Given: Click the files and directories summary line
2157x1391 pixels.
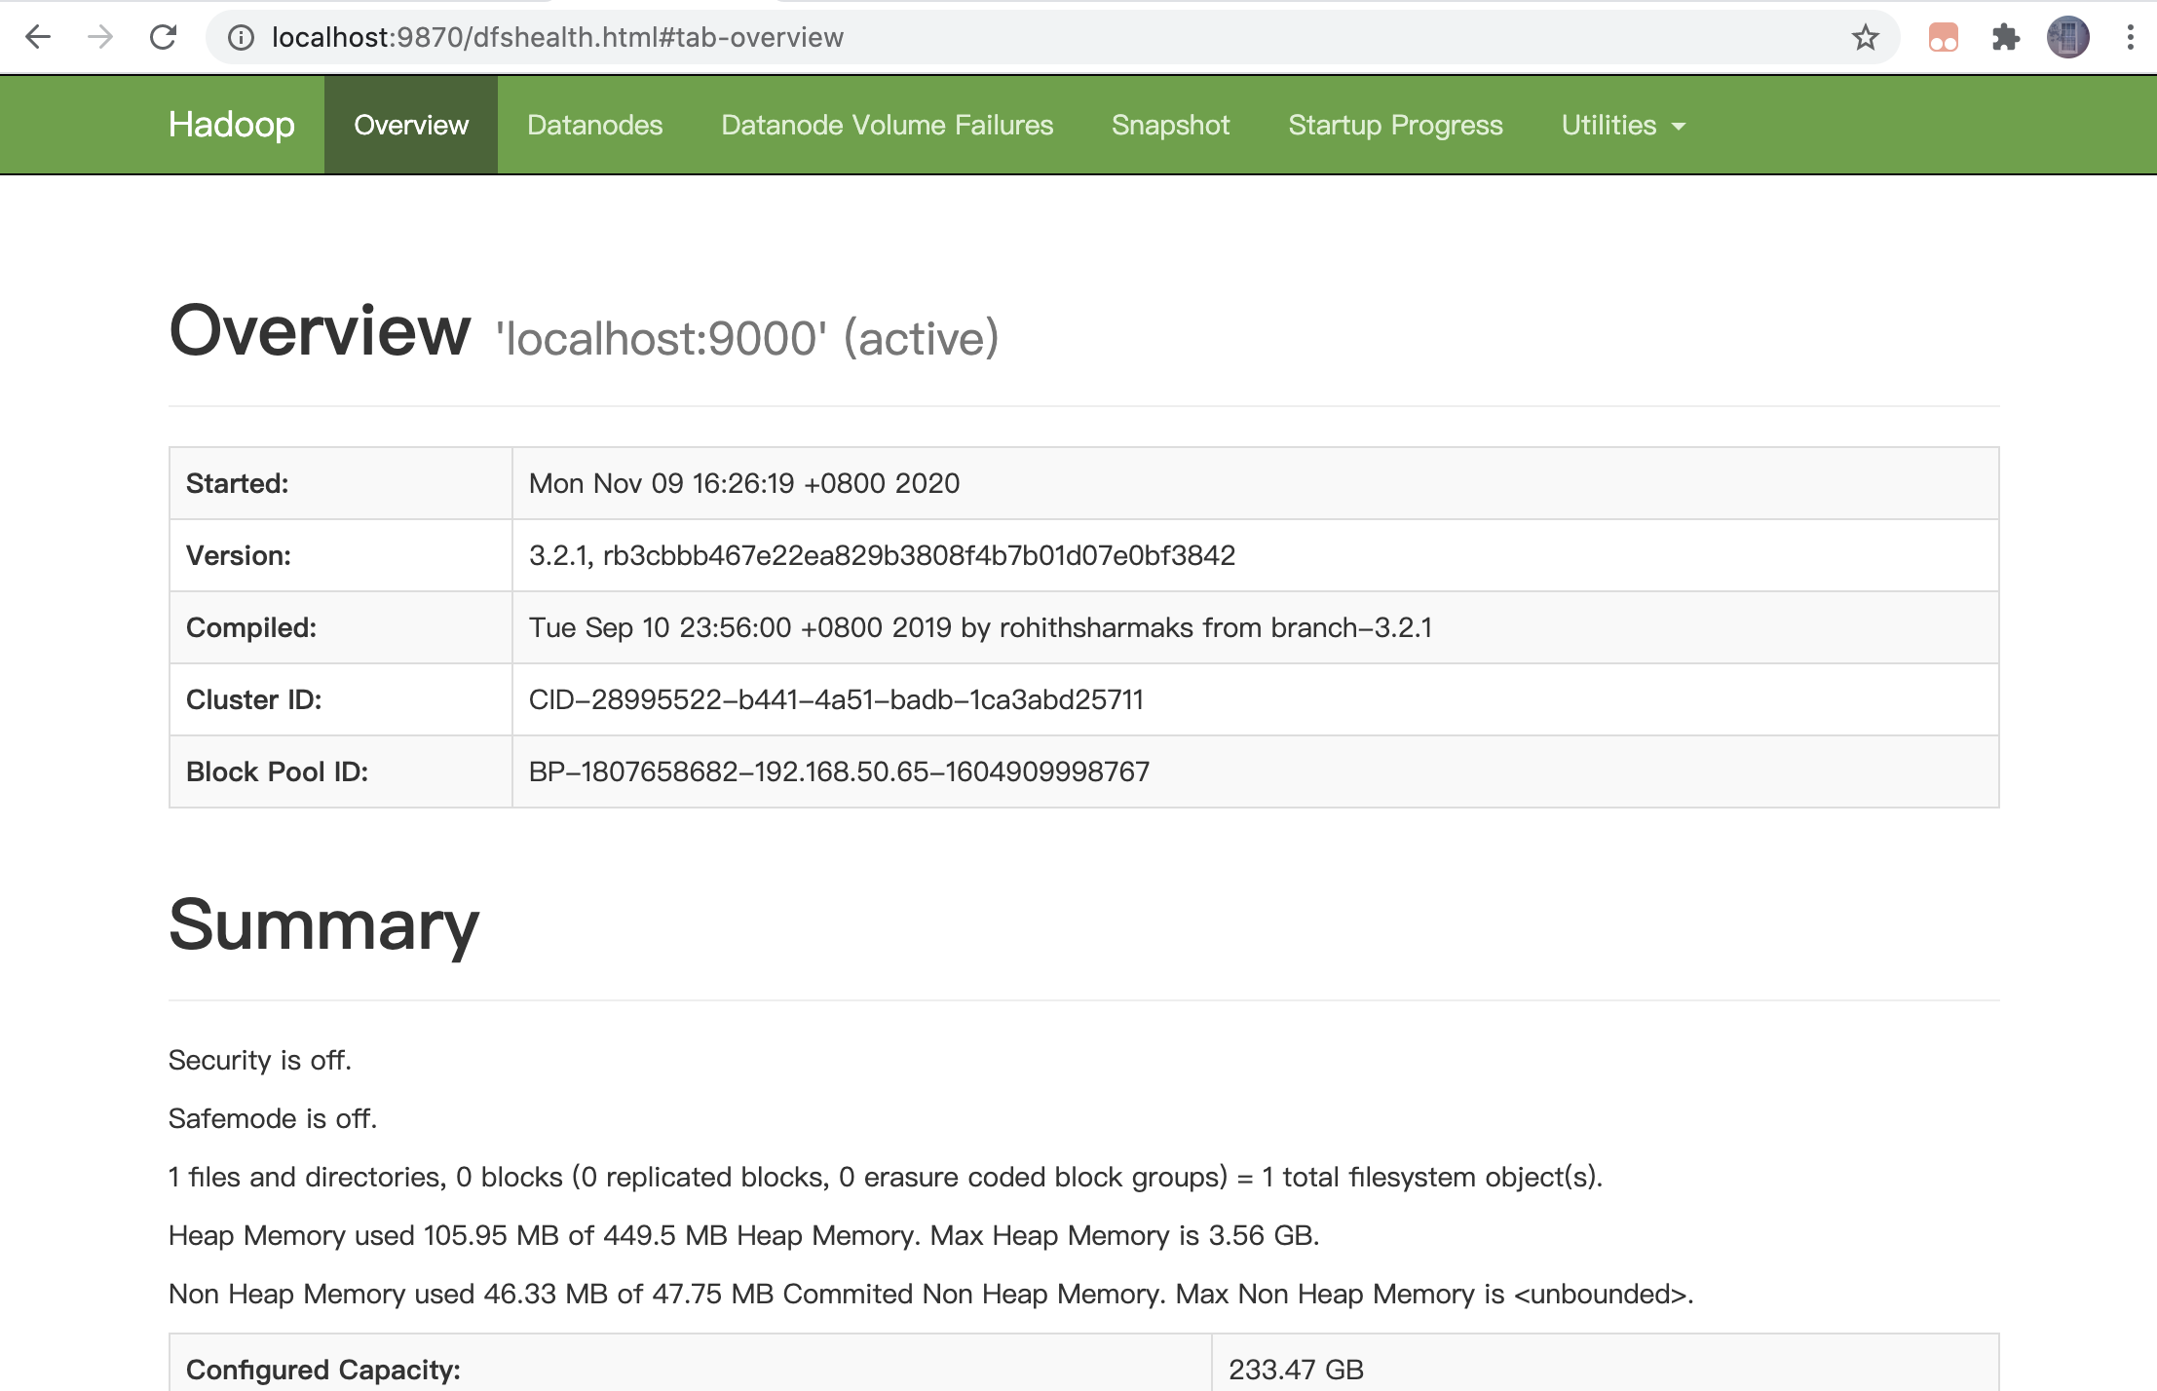Looking at the screenshot, I should pos(885,1177).
